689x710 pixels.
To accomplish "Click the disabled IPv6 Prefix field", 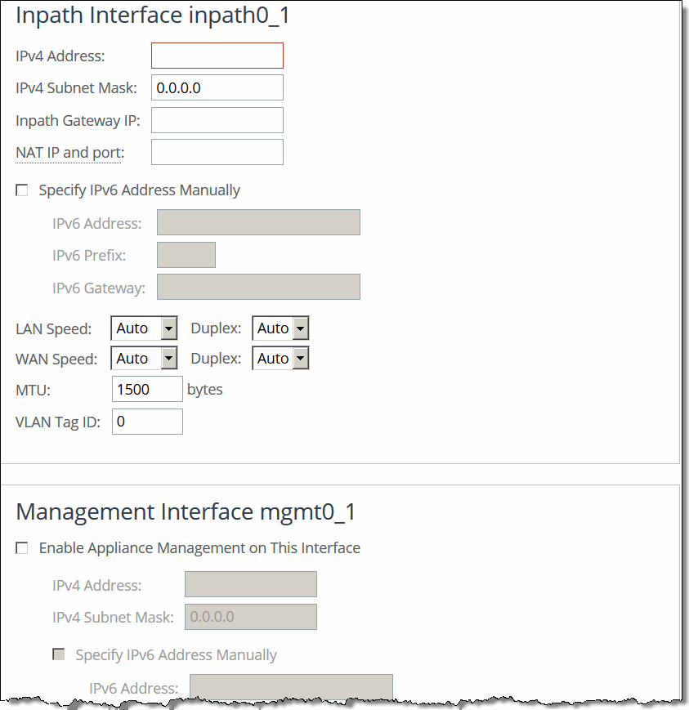I will tap(186, 255).
